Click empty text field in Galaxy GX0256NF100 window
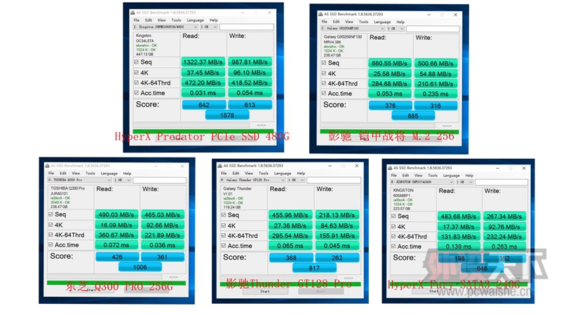The image size is (561, 315). click(433, 29)
